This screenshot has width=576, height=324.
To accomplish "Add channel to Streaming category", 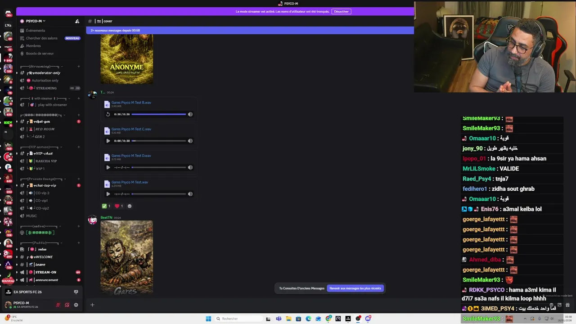I will 78,67.
